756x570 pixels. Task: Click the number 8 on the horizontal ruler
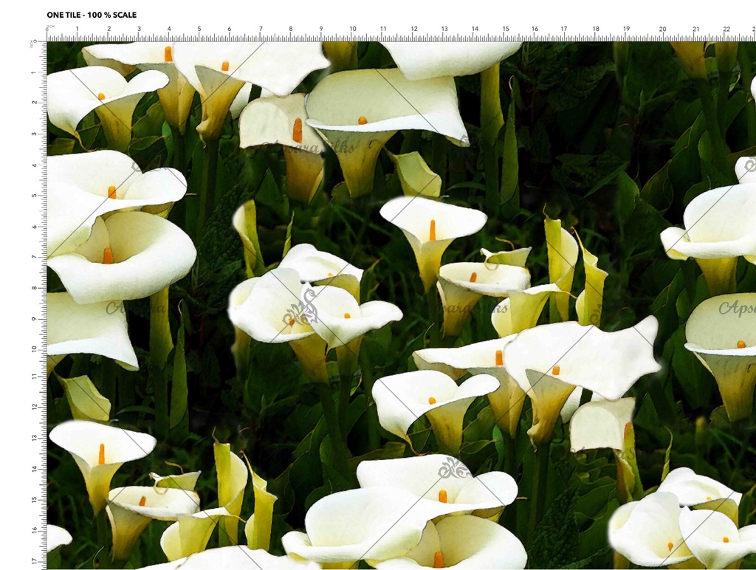[x=291, y=29]
